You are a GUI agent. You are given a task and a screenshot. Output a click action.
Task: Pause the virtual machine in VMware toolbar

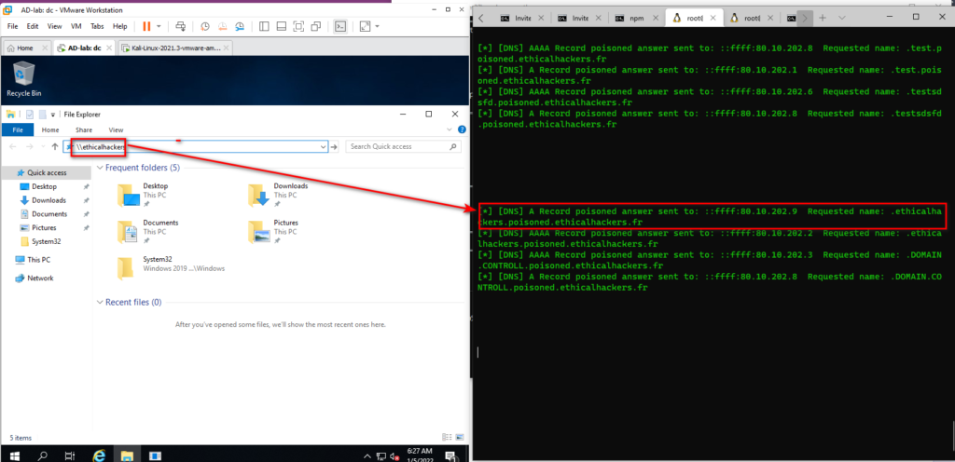click(146, 26)
